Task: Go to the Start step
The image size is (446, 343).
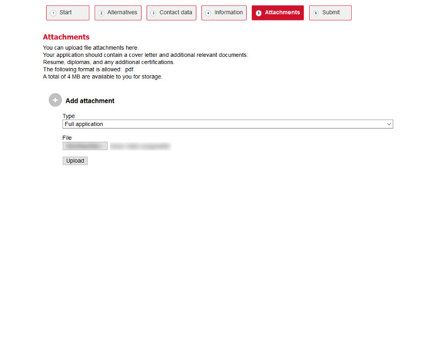Action: (x=68, y=13)
